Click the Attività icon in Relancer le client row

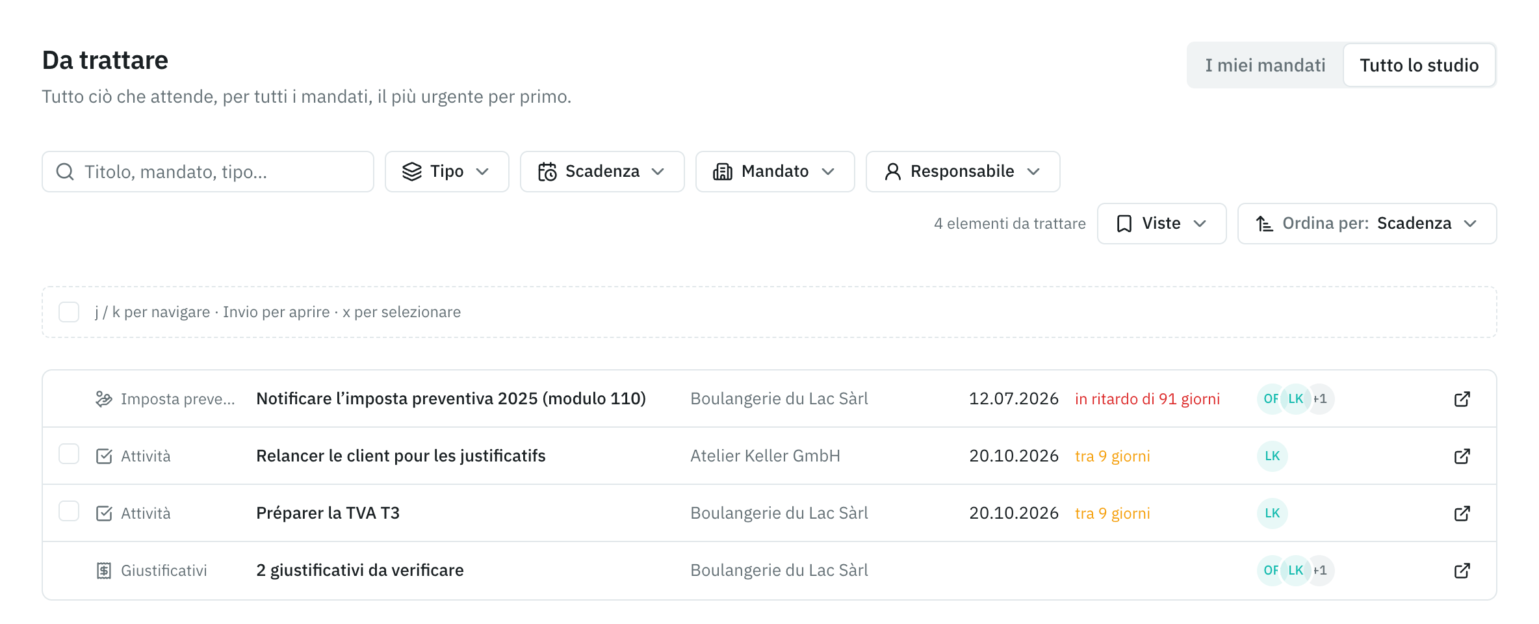[x=104, y=456]
